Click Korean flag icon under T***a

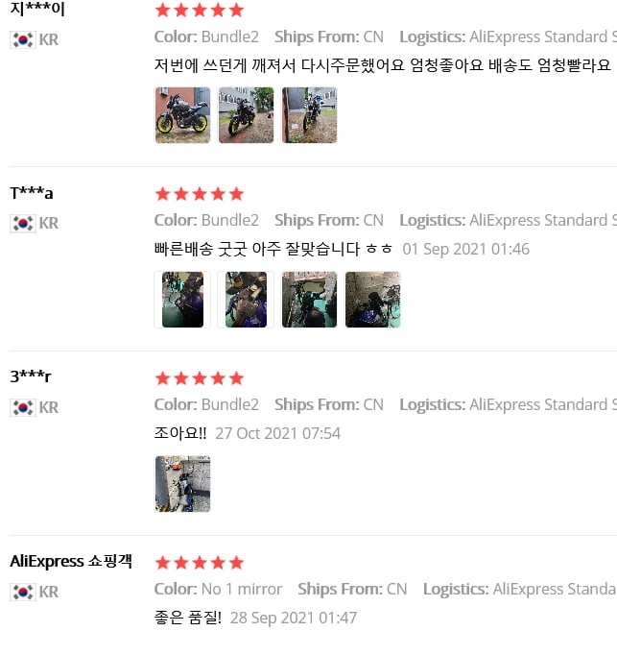tap(23, 224)
